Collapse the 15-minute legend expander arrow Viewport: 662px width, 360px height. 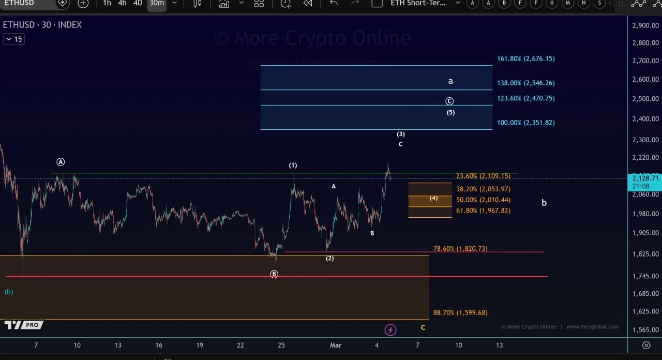point(9,39)
